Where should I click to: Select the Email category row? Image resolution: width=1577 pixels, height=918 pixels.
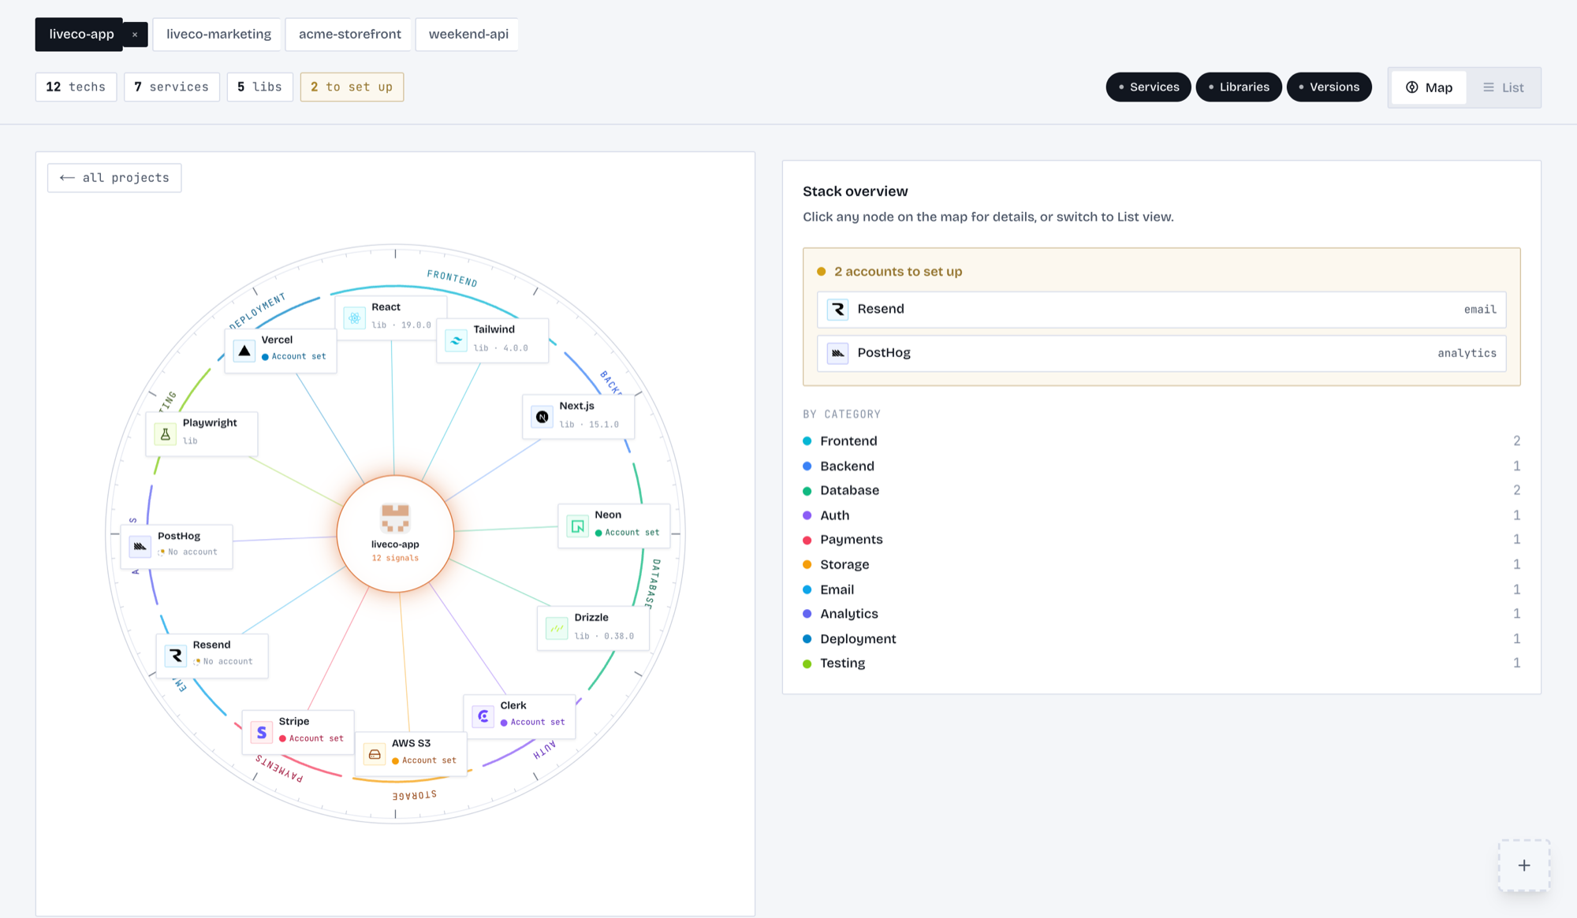[1161, 589]
